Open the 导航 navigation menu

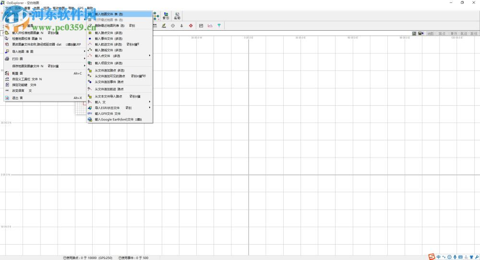[x=71, y=8]
